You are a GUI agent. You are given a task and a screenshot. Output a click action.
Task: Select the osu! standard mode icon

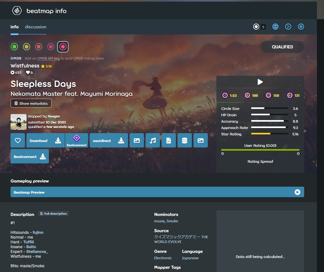point(256,27)
